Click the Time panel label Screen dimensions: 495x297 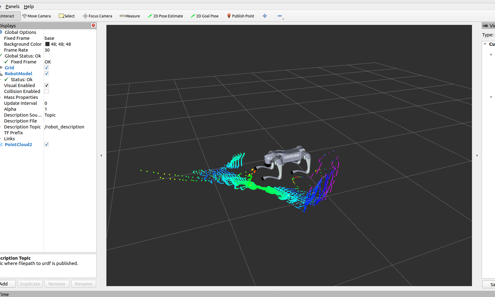click(4, 295)
